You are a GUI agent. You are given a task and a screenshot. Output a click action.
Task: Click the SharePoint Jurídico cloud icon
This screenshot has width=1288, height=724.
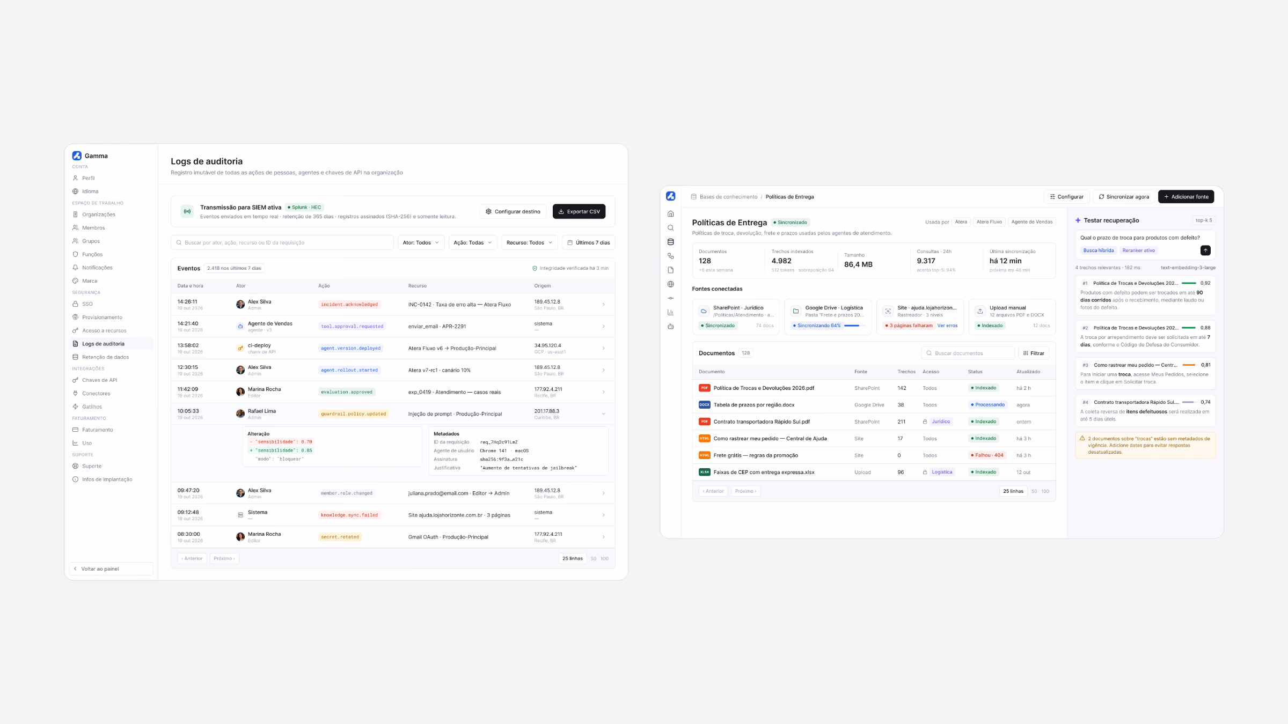704,311
